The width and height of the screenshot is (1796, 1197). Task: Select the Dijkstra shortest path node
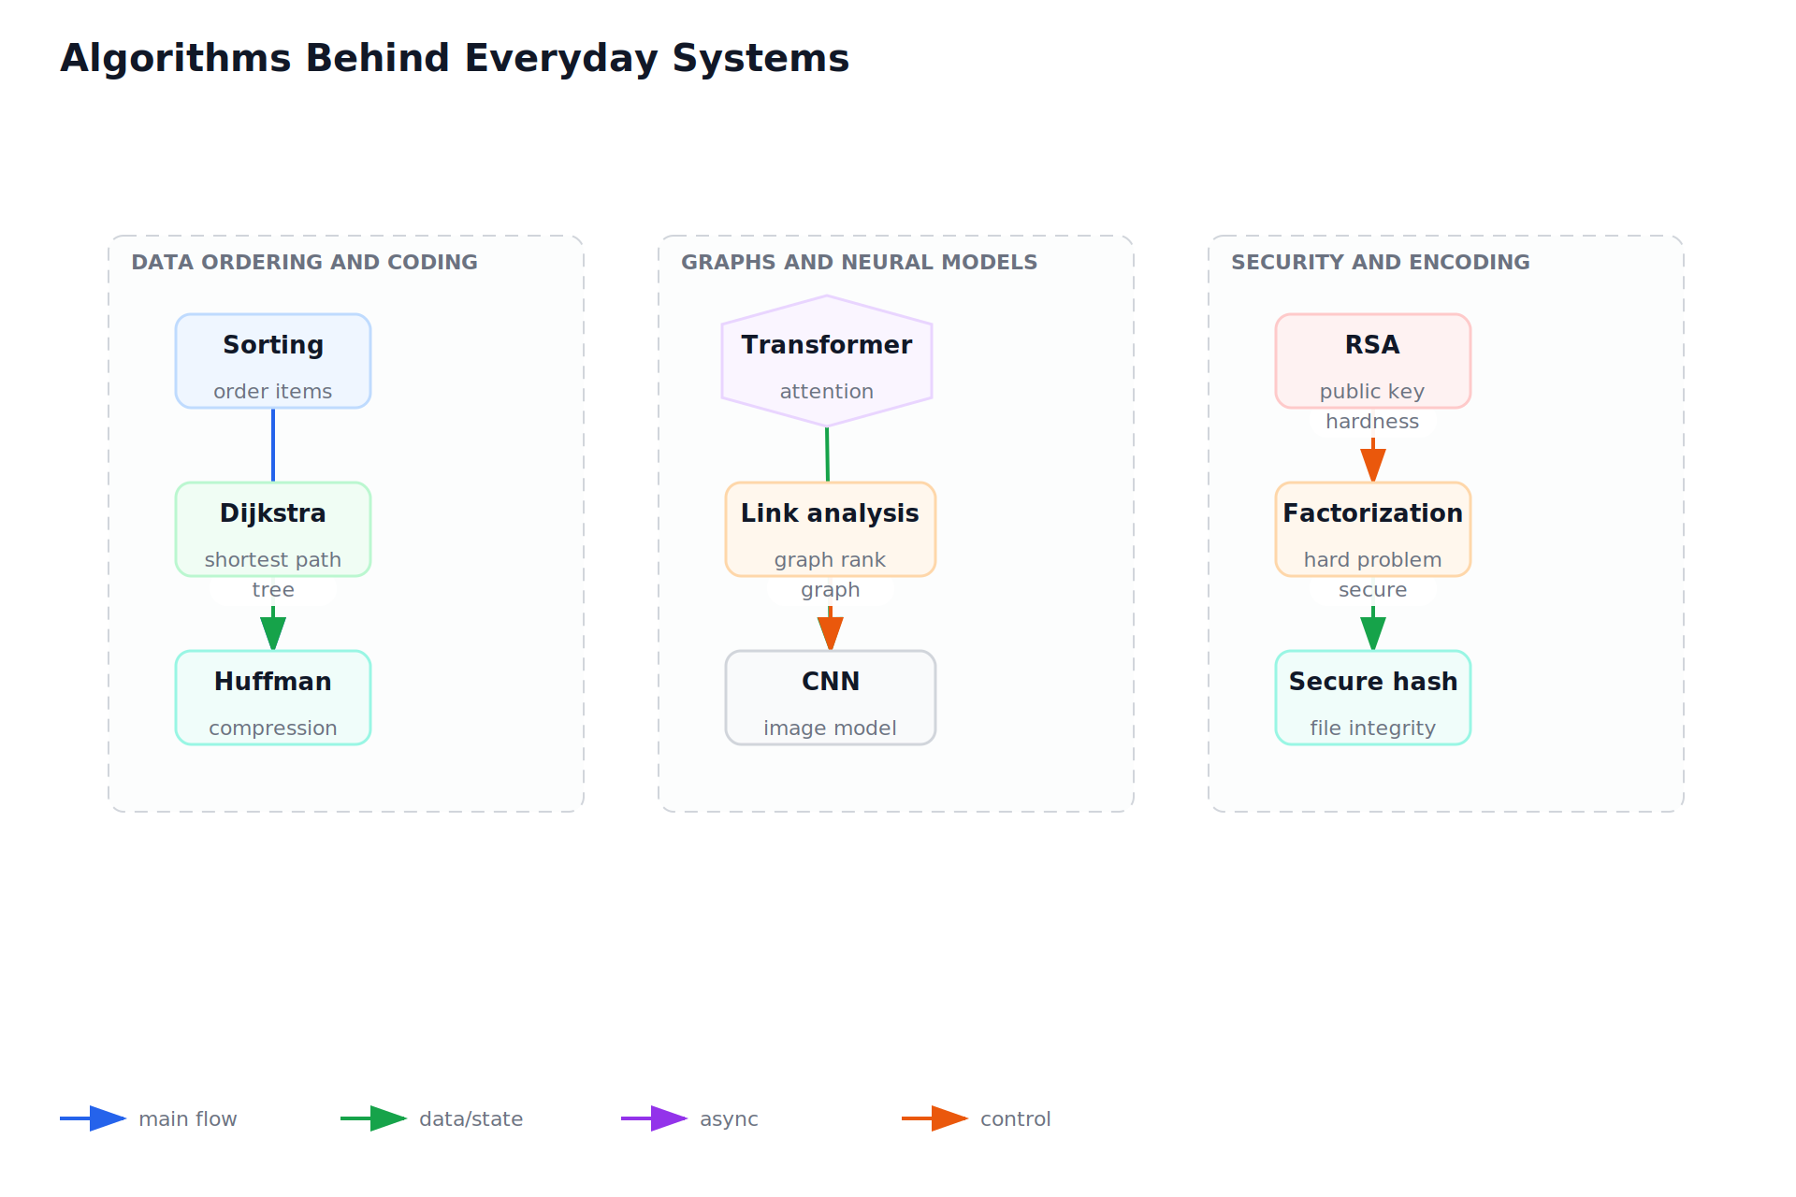[273, 529]
